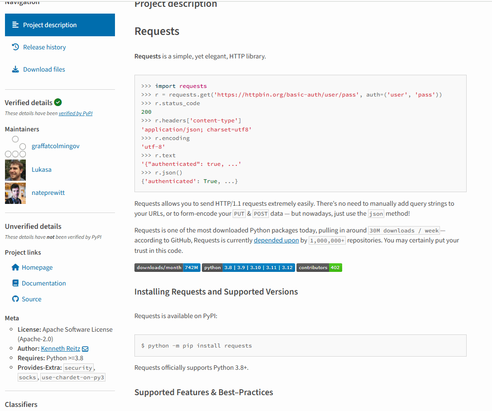Click the 'socks' extra tag
Viewport: 492px width, 411px height.
point(28,377)
